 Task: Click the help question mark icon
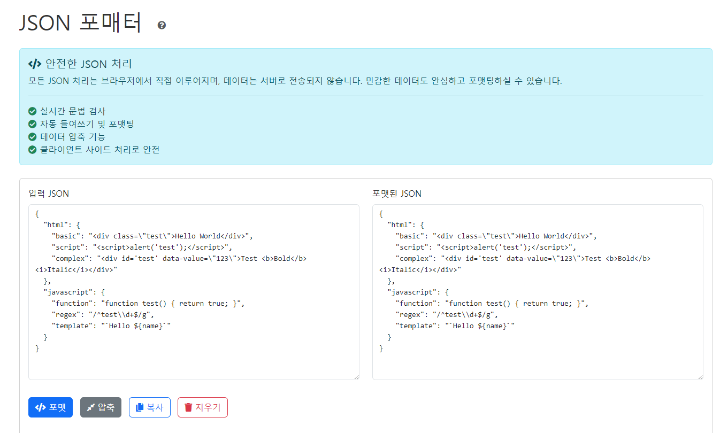[162, 25]
